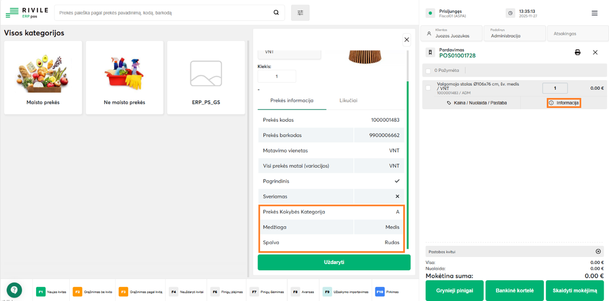This screenshot has width=609, height=301.
Task: Pay with Grynieji pinigai button
Action: tap(454, 291)
